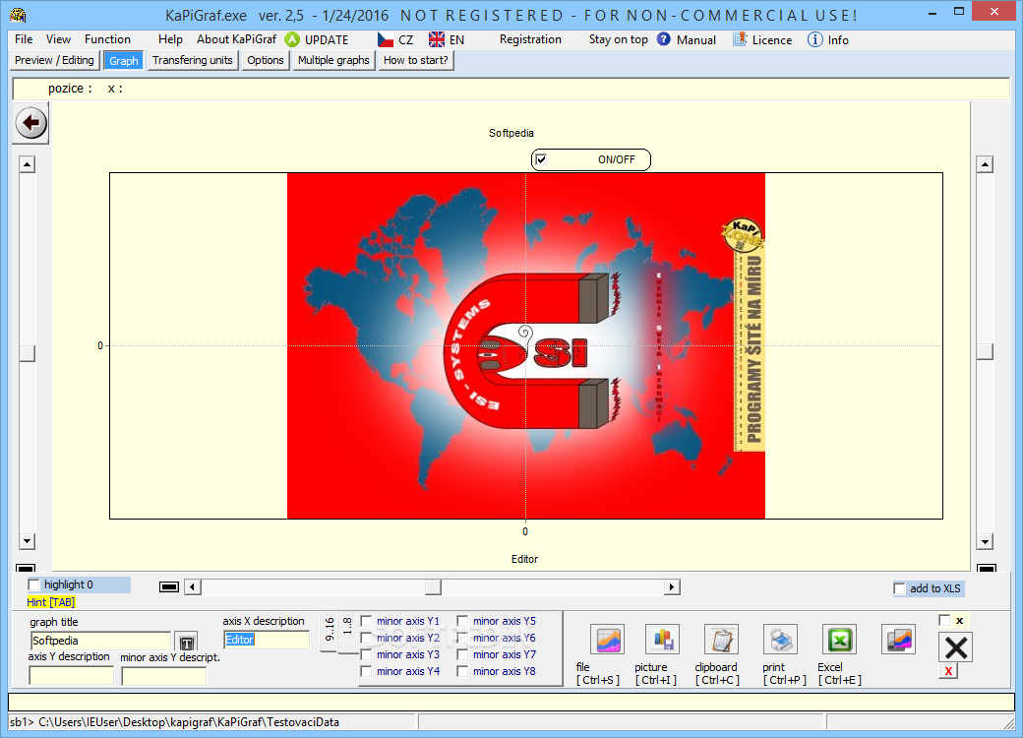Open the View menu
Image resolution: width=1023 pixels, height=738 pixels.
[58, 39]
